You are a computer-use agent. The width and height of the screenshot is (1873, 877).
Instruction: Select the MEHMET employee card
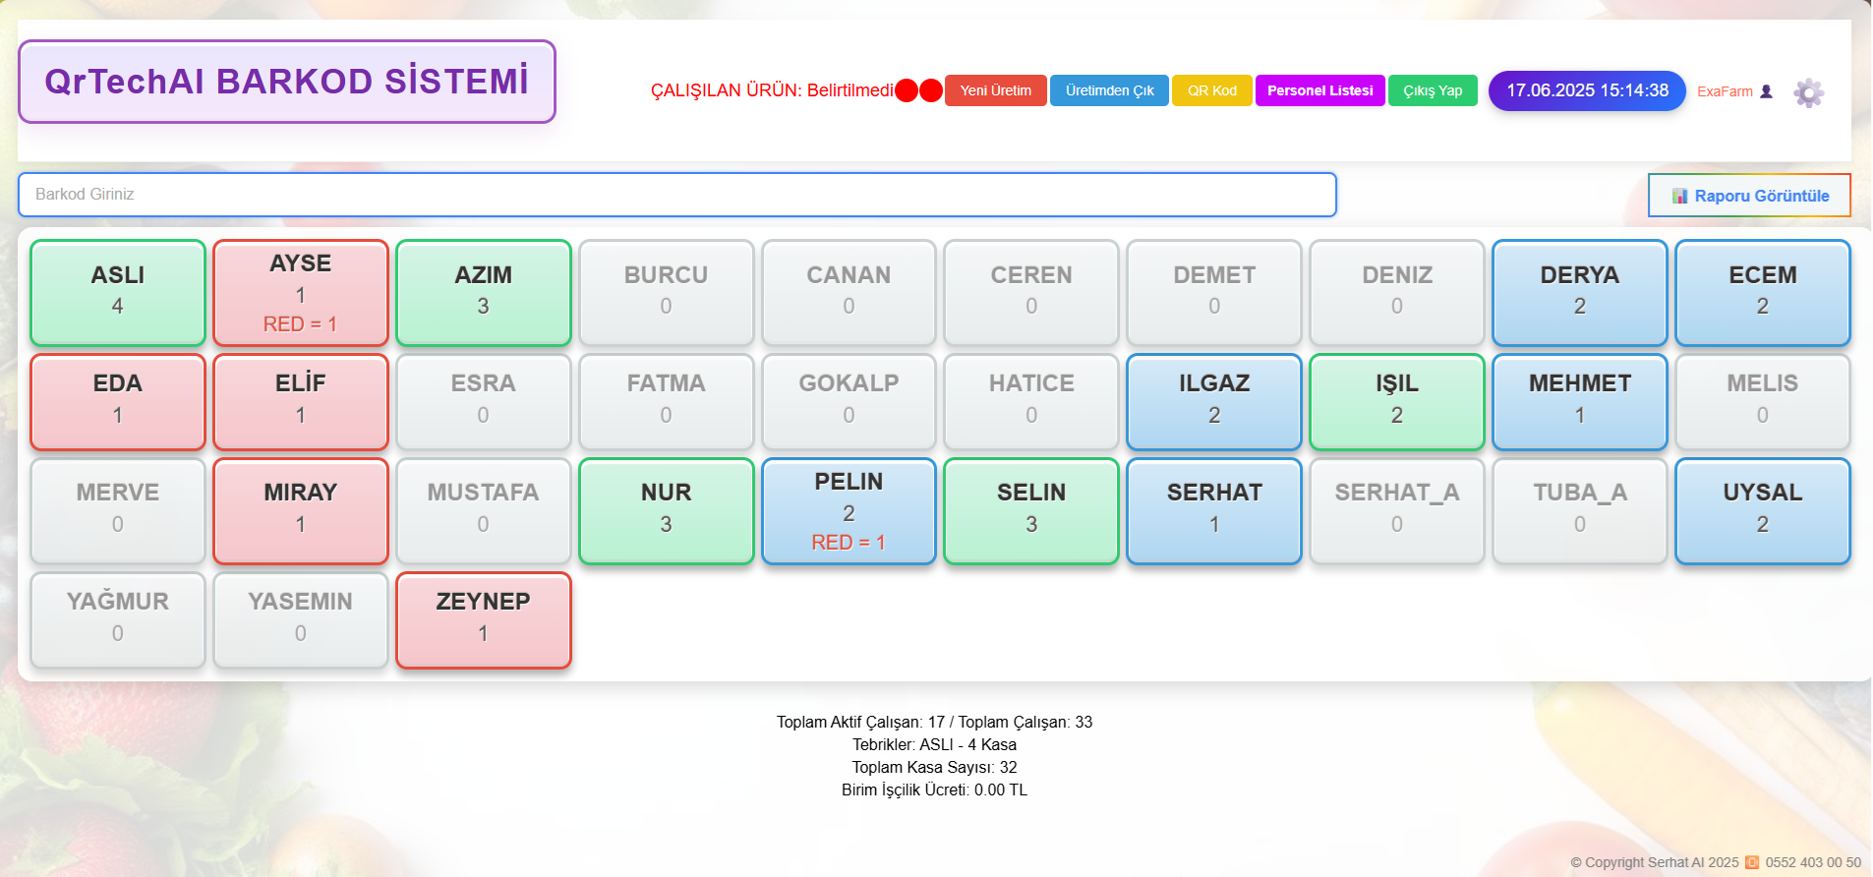click(x=1580, y=402)
